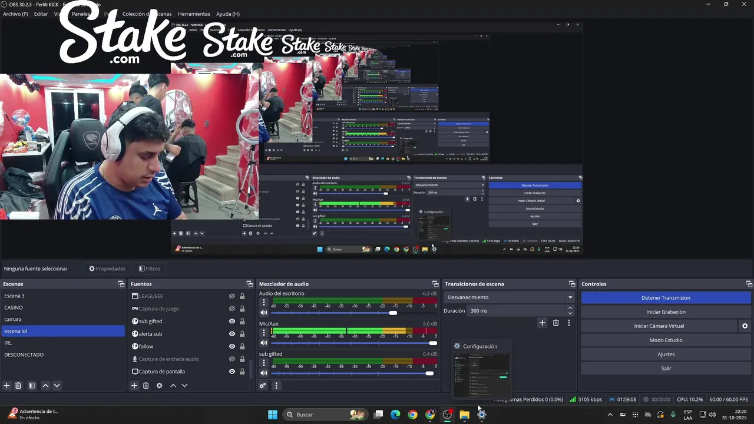This screenshot has height=424, width=754.
Task: Increase transition duration with up arrow
Action: point(570,308)
